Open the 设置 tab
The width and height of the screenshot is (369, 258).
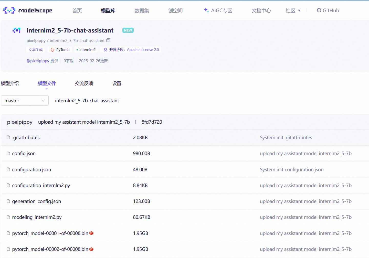point(117,83)
